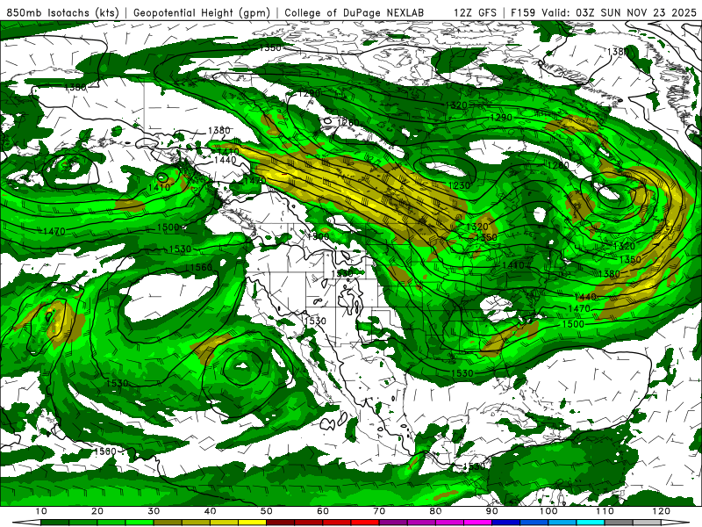
Task: Click the color scale label "110"
Action: pos(605,511)
